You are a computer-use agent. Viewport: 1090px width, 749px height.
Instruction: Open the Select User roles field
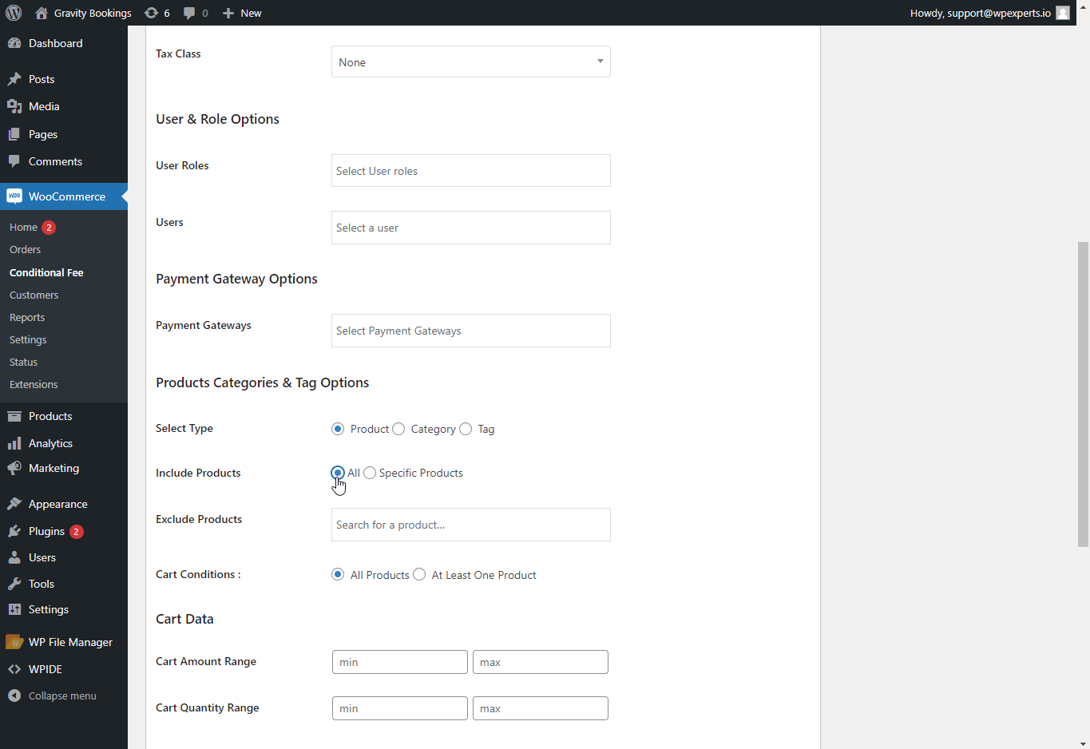coord(471,171)
